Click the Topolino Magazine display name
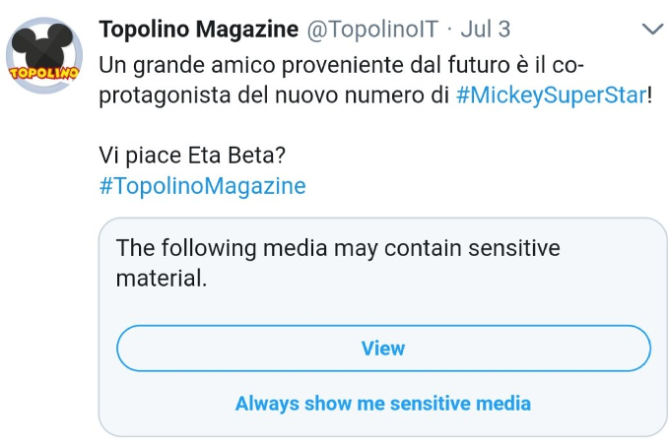The width and height of the screenshot is (668, 447). [x=198, y=30]
